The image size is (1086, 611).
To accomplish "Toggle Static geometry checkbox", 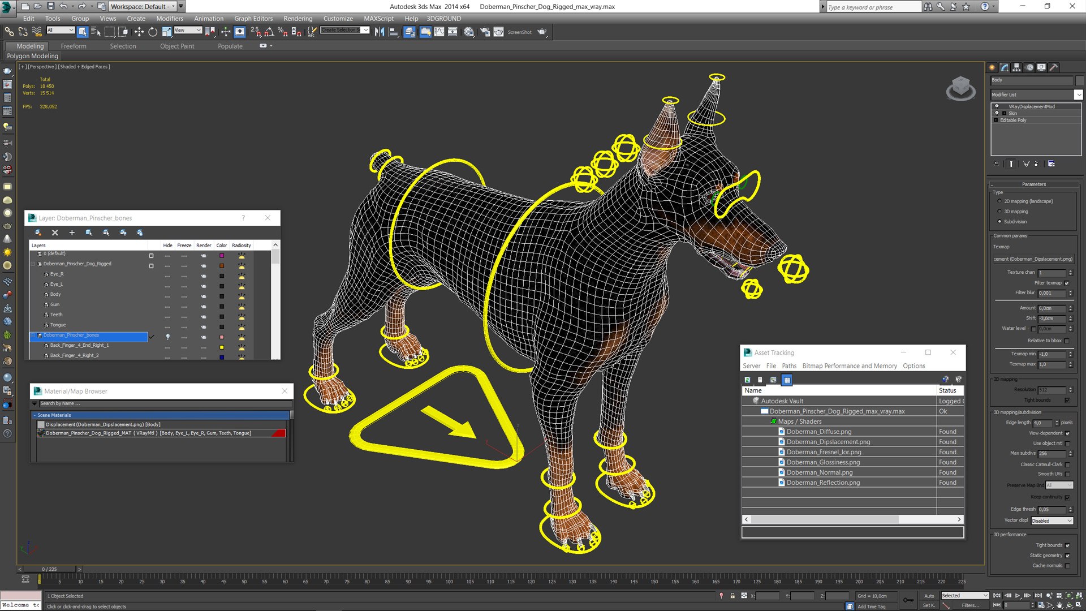I will pyautogui.click(x=1067, y=556).
